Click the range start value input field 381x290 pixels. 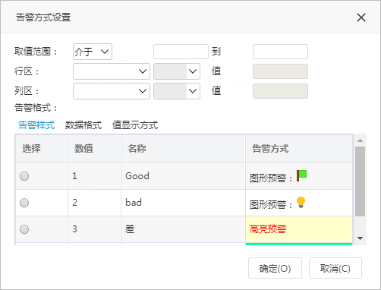point(181,52)
